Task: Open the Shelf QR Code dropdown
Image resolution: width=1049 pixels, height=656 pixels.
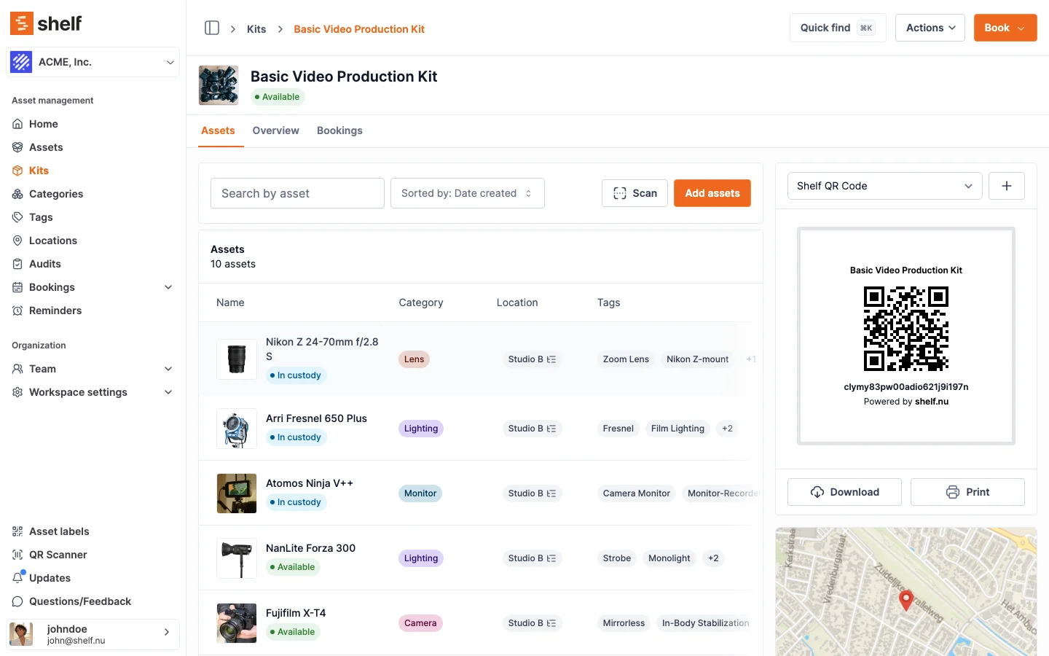Action: [884, 186]
